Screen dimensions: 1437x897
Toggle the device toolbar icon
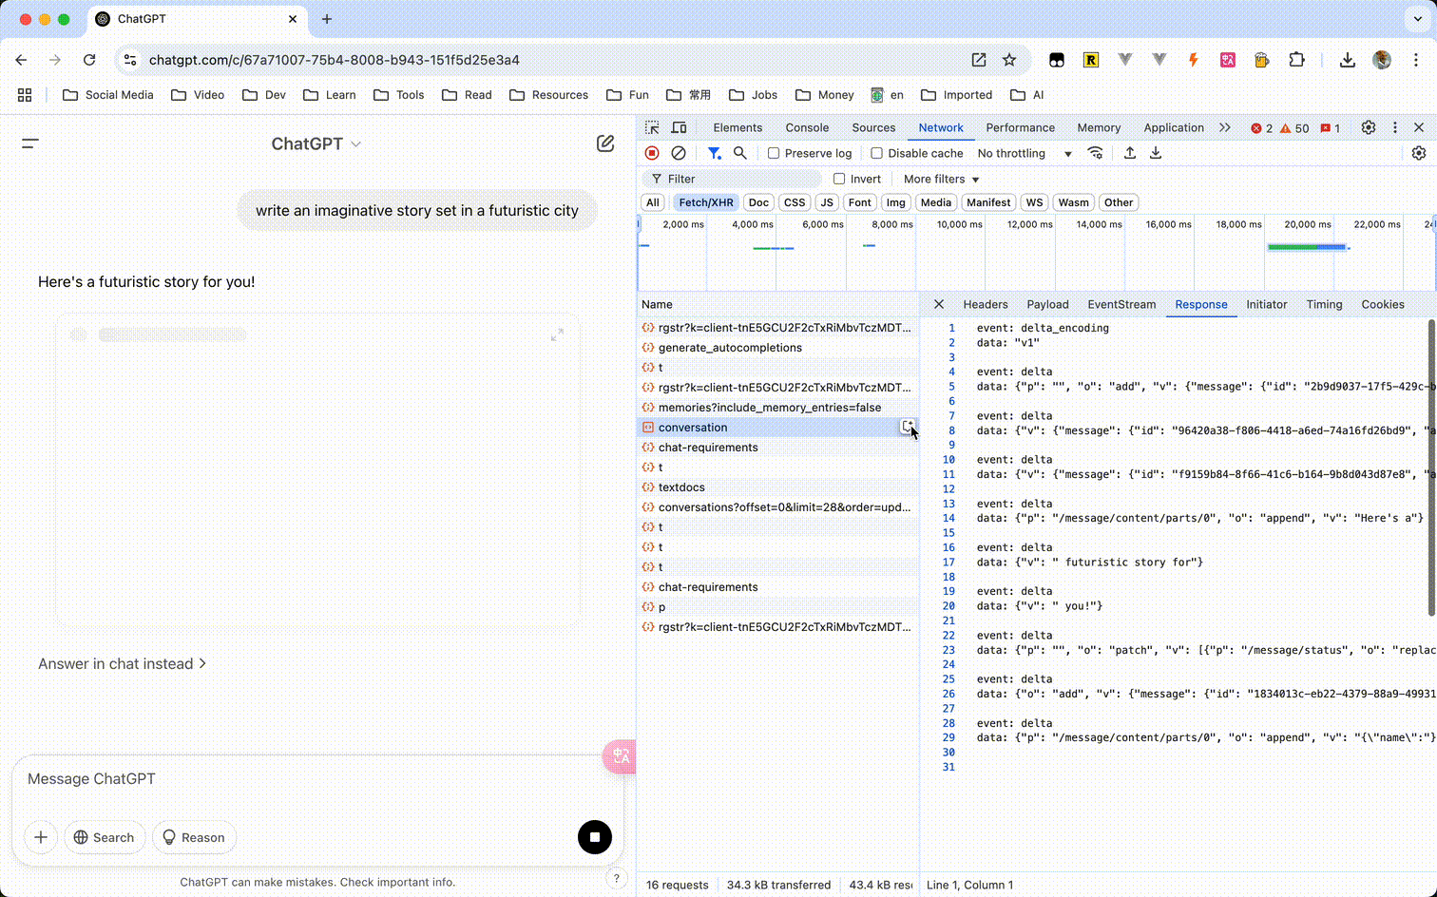679,127
